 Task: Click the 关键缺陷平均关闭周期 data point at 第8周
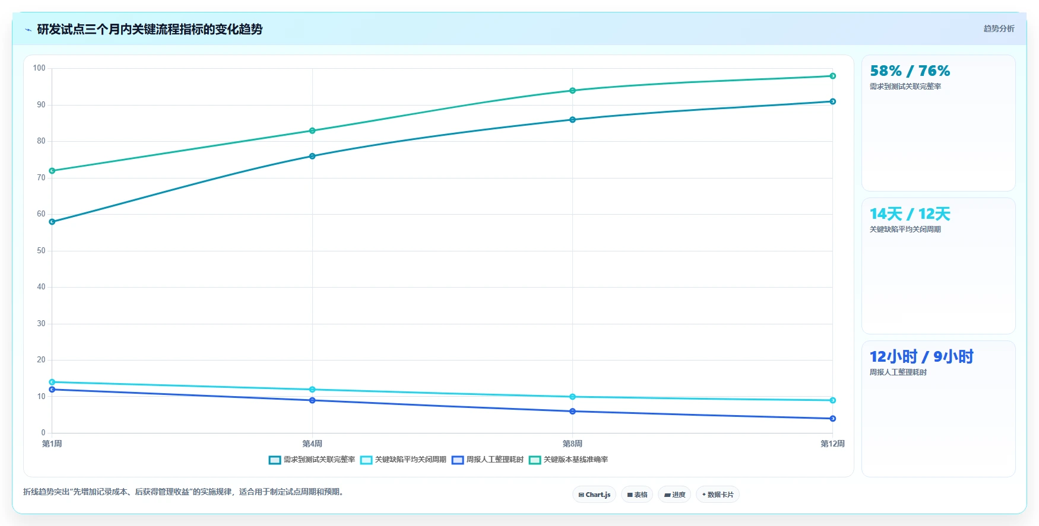coord(572,397)
